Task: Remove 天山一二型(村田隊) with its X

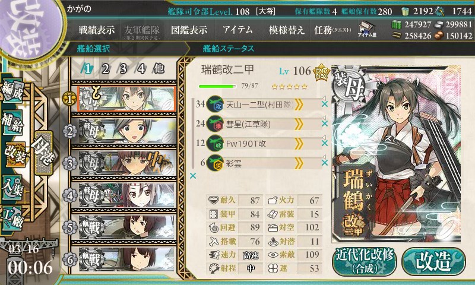Action: click(x=324, y=104)
